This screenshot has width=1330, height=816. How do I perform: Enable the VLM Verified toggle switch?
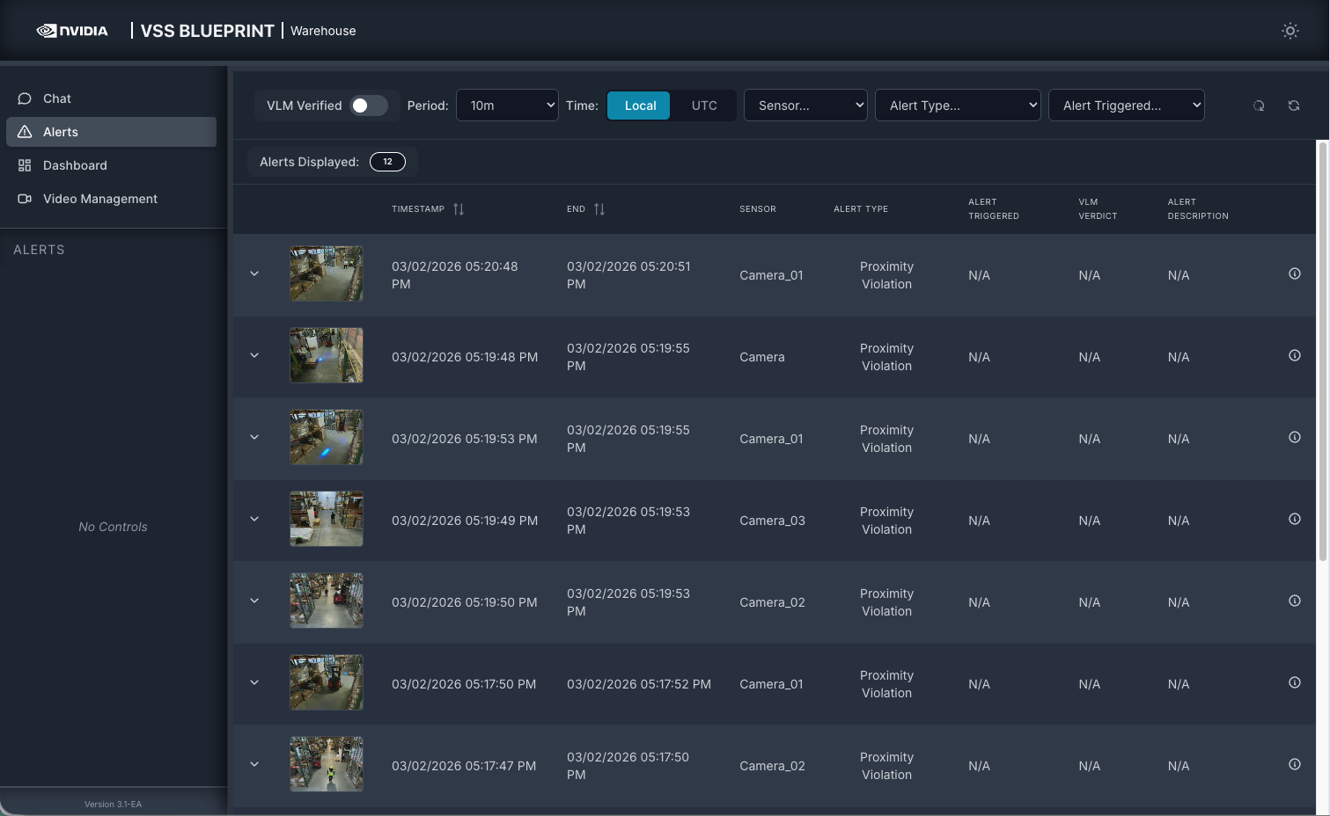coord(369,106)
